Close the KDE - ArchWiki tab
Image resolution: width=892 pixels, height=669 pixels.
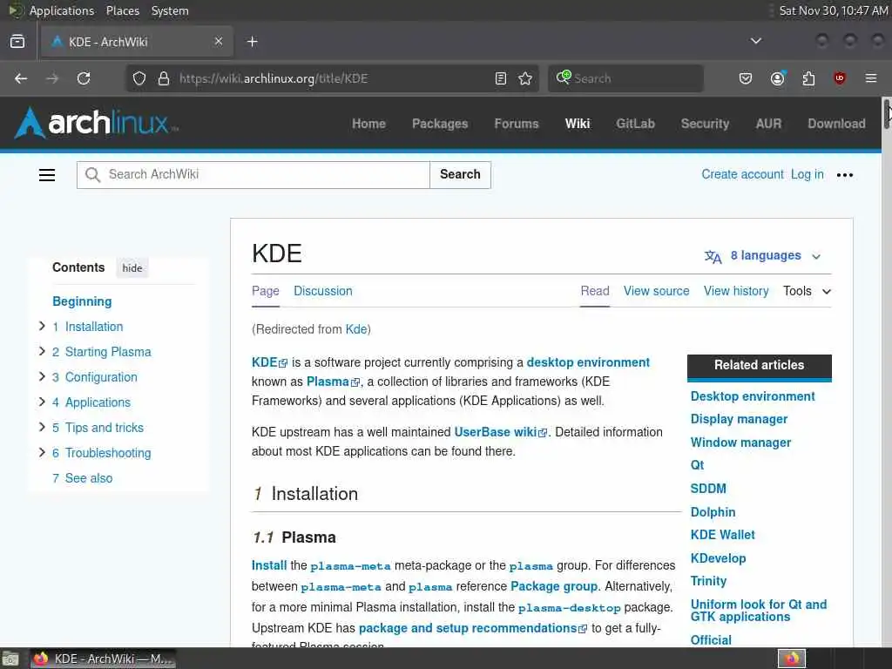tap(219, 41)
